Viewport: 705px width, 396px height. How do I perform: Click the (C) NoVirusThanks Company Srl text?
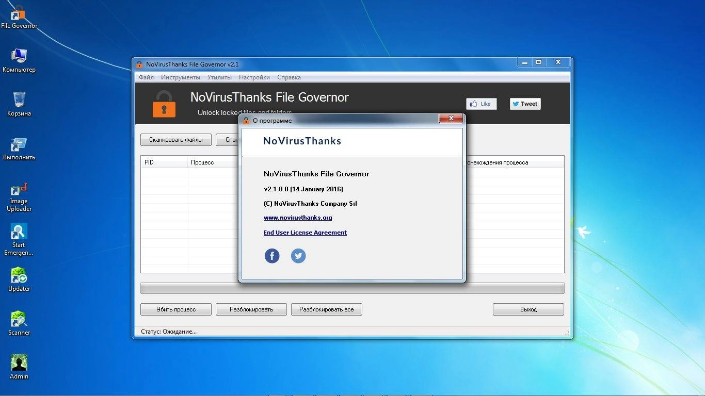(310, 203)
